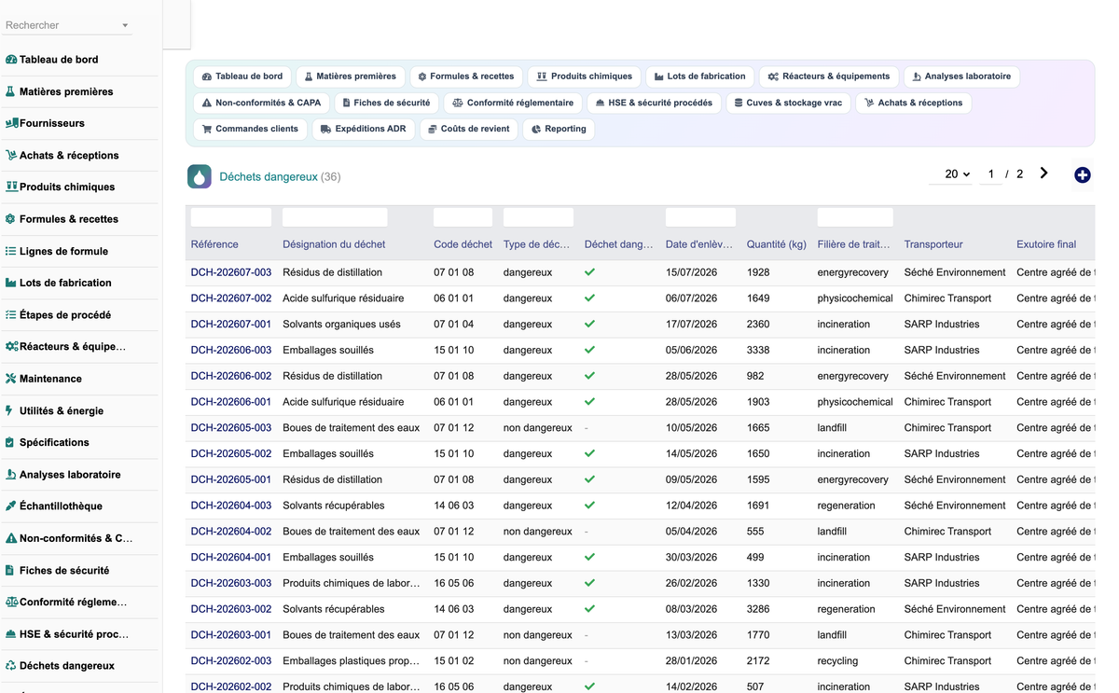Open the Produits chimiques top tab
The height and width of the screenshot is (693, 1119).
point(585,76)
